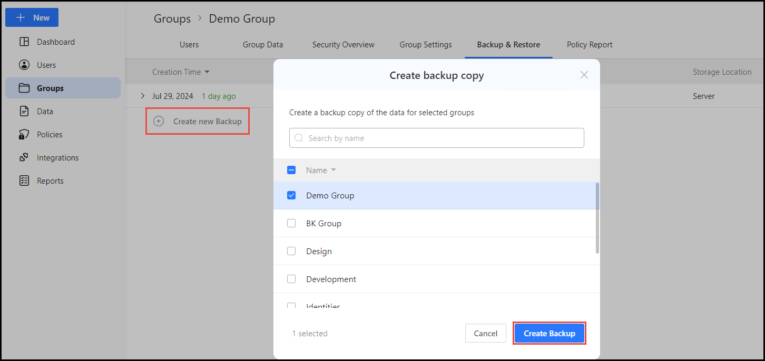The width and height of the screenshot is (765, 361).
Task: Cancel the backup copy dialog
Action: click(x=485, y=333)
